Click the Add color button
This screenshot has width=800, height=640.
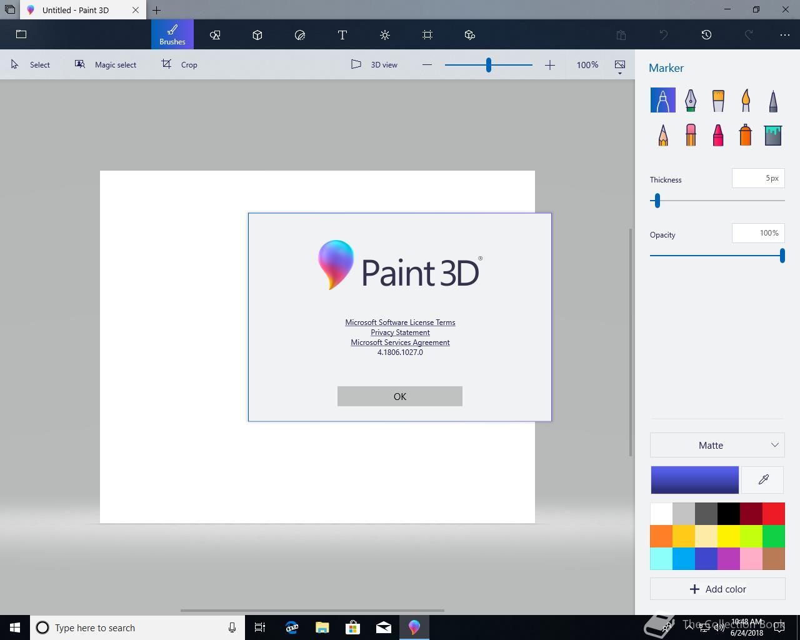pos(717,589)
